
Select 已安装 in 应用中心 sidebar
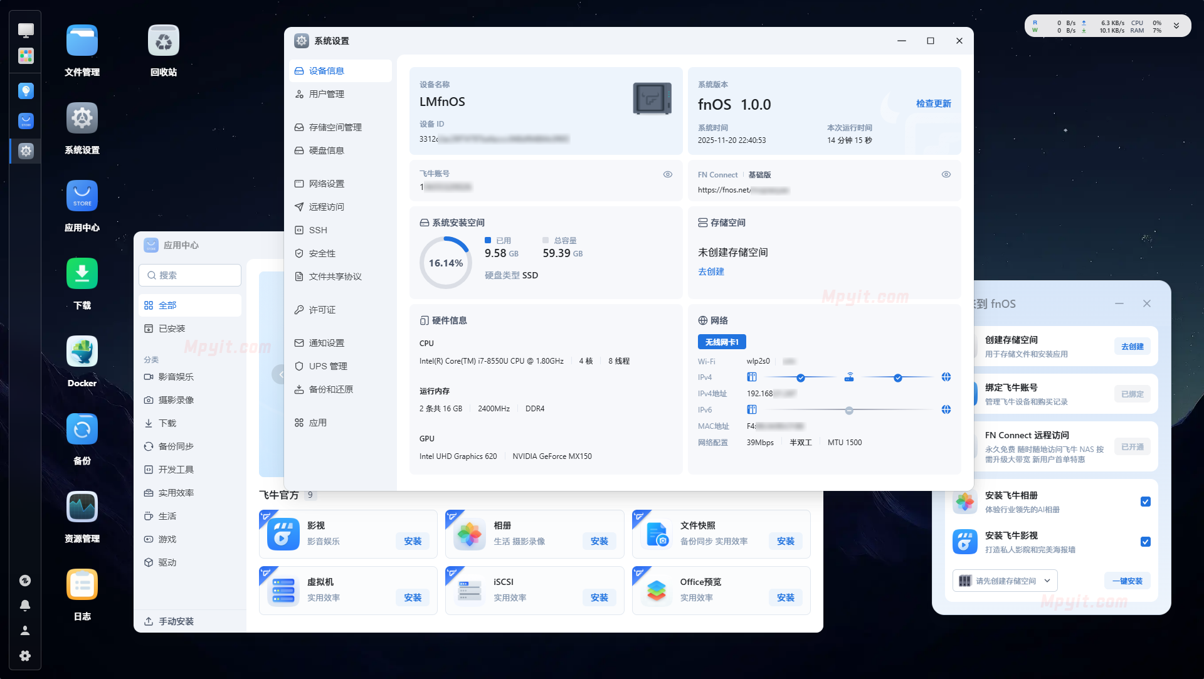coord(190,329)
